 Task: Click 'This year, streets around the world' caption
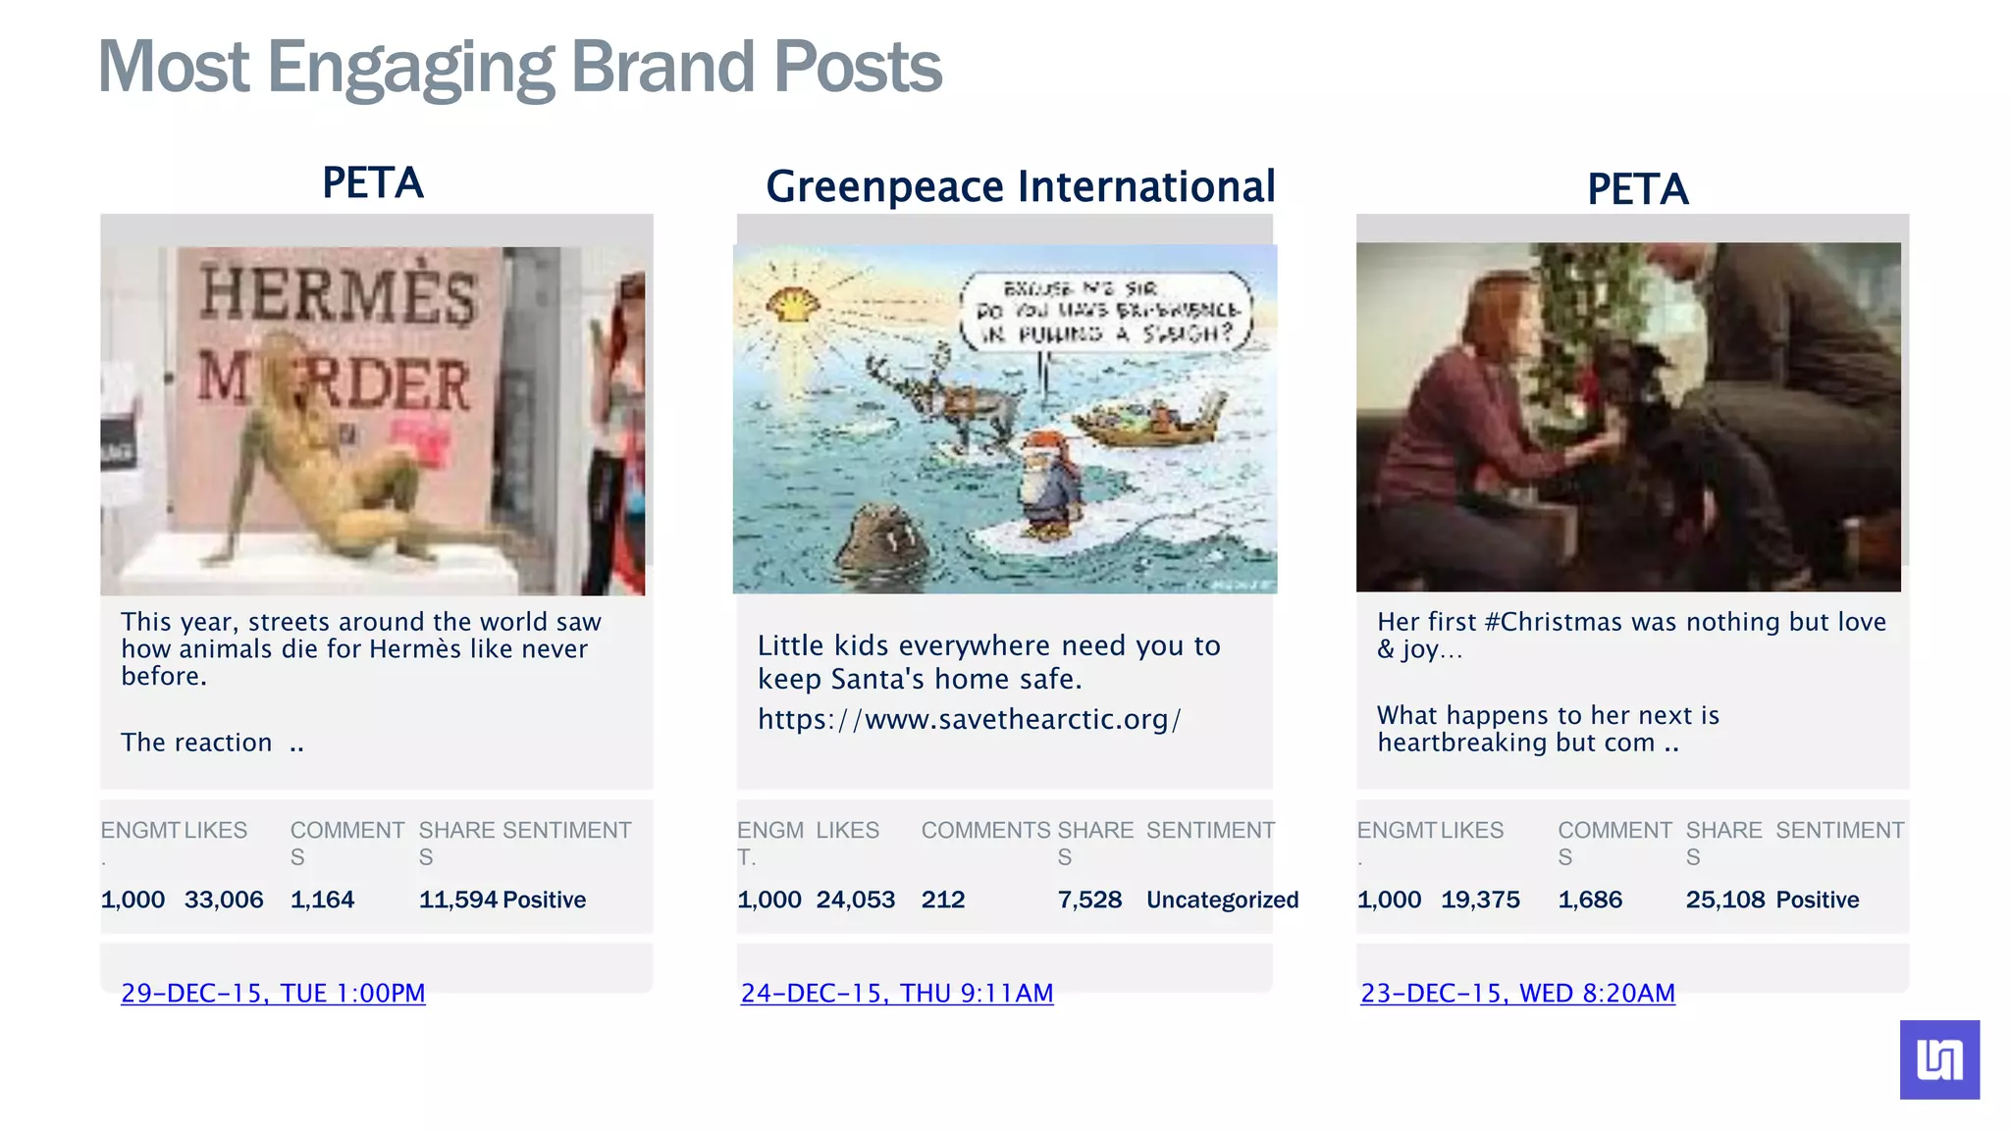[x=361, y=648]
